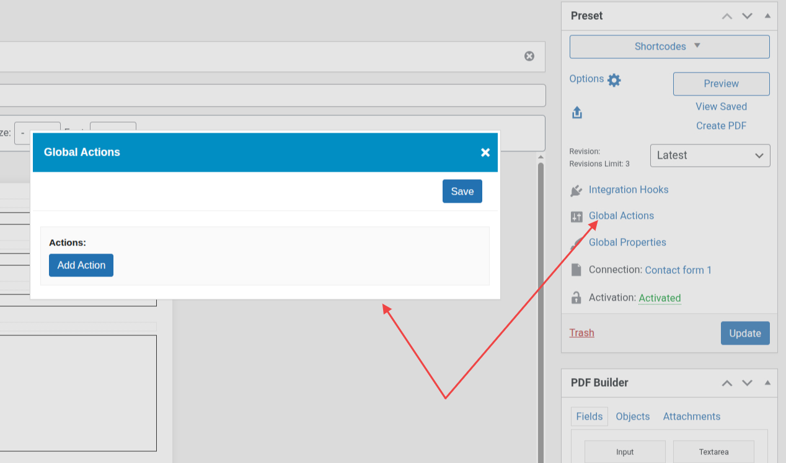Click the Trash link
Screen dimensions: 786x463
[581, 333]
